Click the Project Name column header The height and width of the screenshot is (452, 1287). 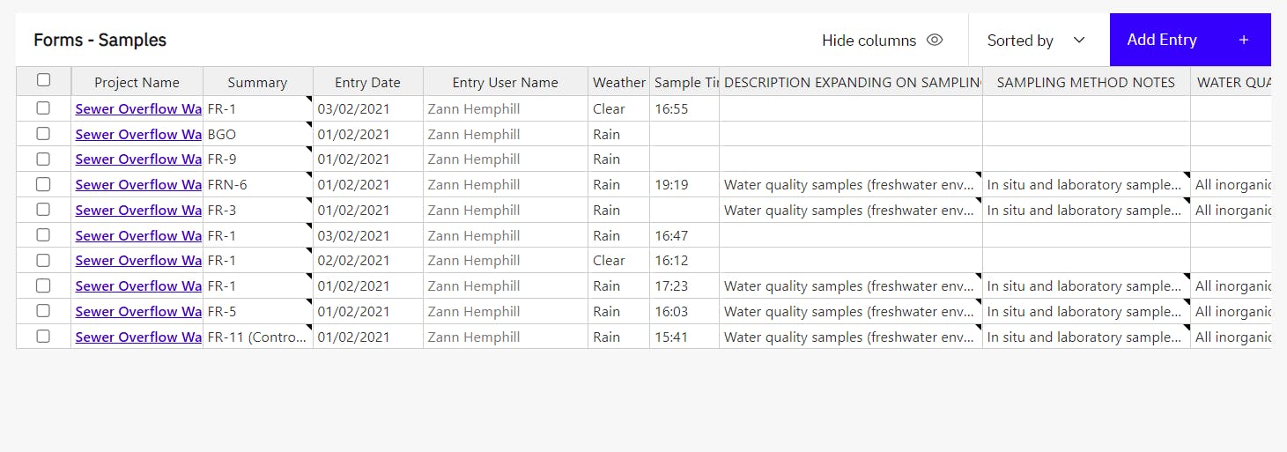click(x=137, y=82)
